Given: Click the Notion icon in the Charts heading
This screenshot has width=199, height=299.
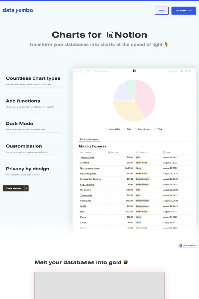Looking at the screenshot, I should (x=110, y=35).
